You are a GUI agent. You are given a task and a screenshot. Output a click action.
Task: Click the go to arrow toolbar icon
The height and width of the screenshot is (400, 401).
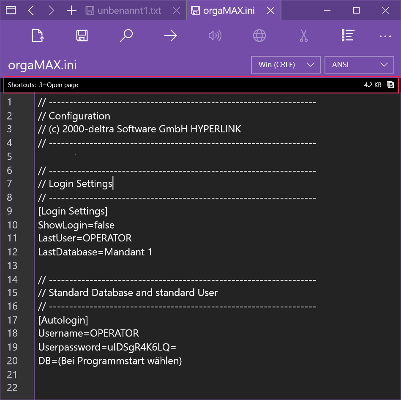[171, 36]
